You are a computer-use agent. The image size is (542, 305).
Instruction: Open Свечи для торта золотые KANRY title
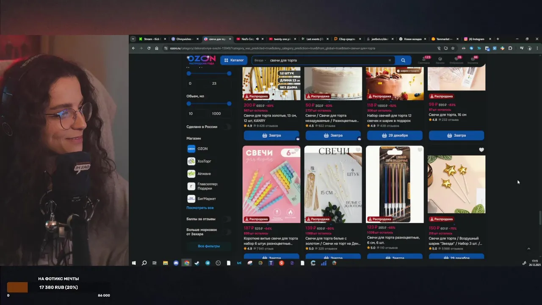[x=270, y=118]
